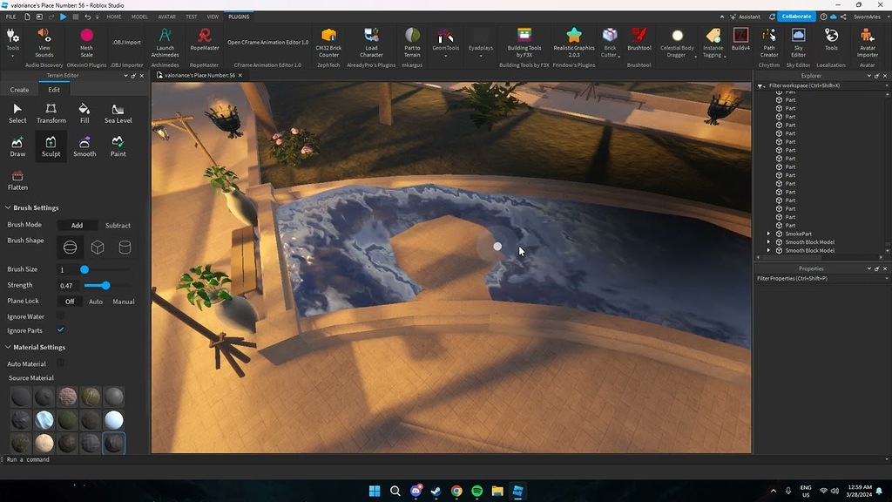The width and height of the screenshot is (892, 502).
Task: Collapse the Material Settings section
Action: 7,346
